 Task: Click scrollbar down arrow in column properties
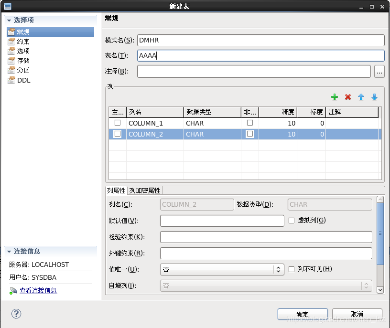pos(380,290)
